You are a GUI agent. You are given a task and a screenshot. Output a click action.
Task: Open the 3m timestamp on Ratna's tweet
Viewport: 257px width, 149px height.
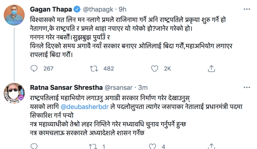(143, 88)
